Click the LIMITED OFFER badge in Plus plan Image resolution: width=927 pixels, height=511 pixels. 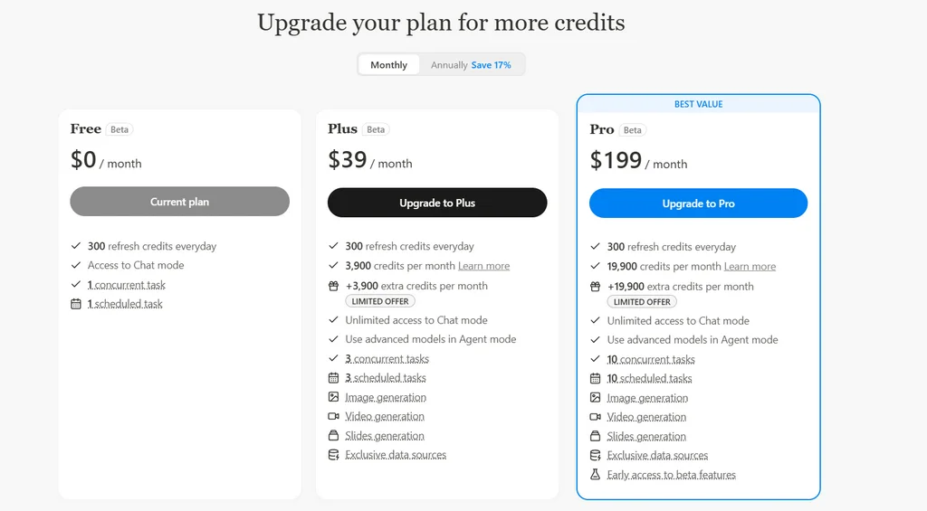(379, 301)
